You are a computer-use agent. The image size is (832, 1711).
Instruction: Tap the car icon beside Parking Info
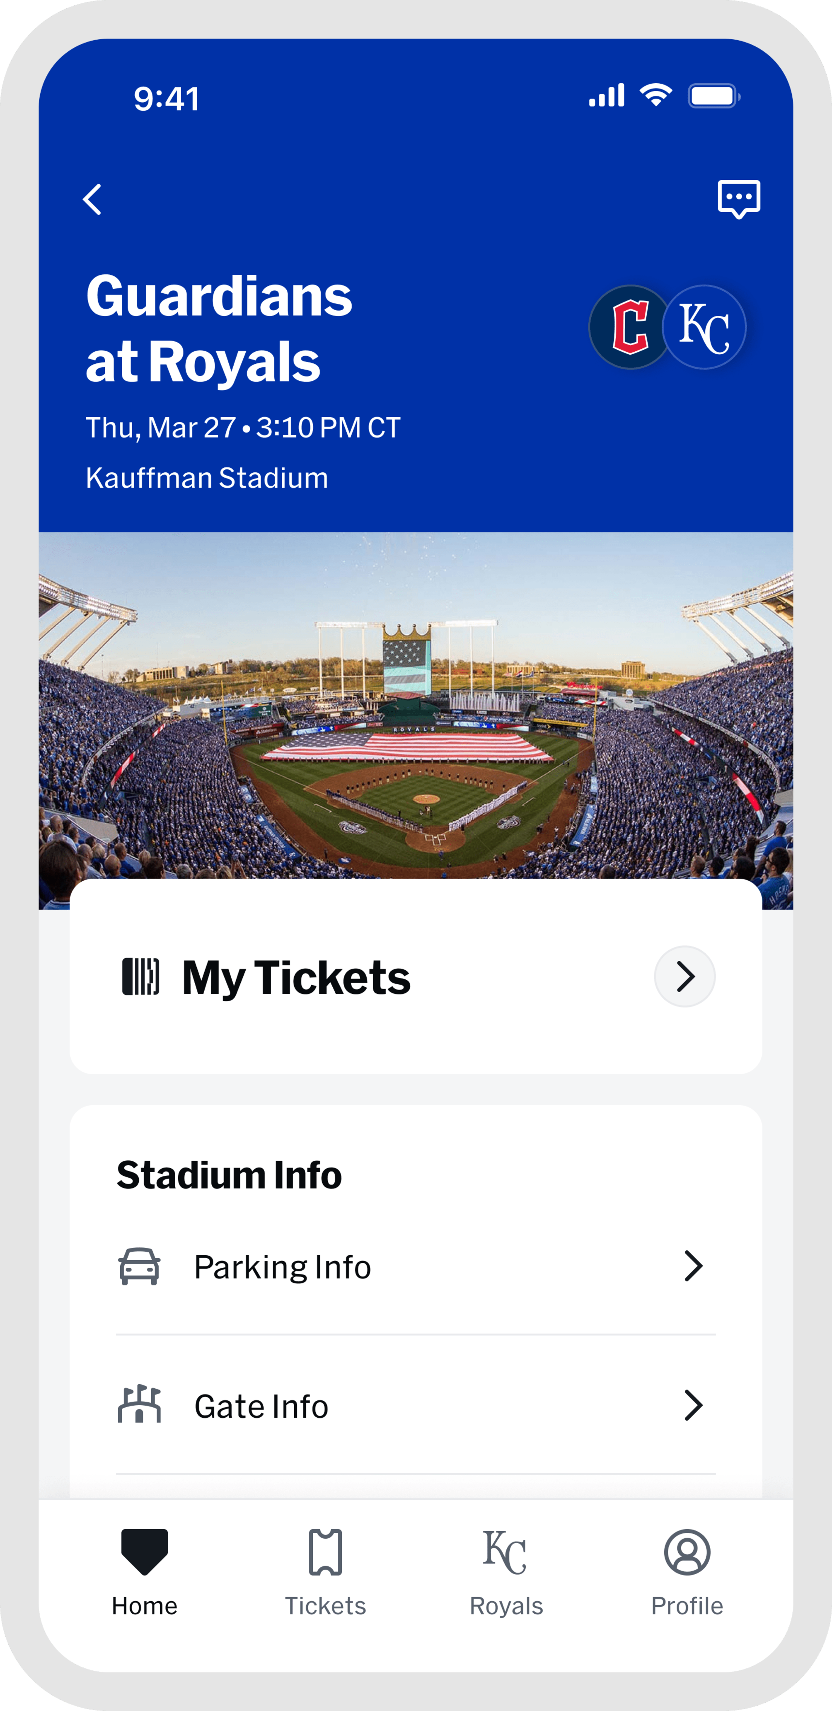139,1266
